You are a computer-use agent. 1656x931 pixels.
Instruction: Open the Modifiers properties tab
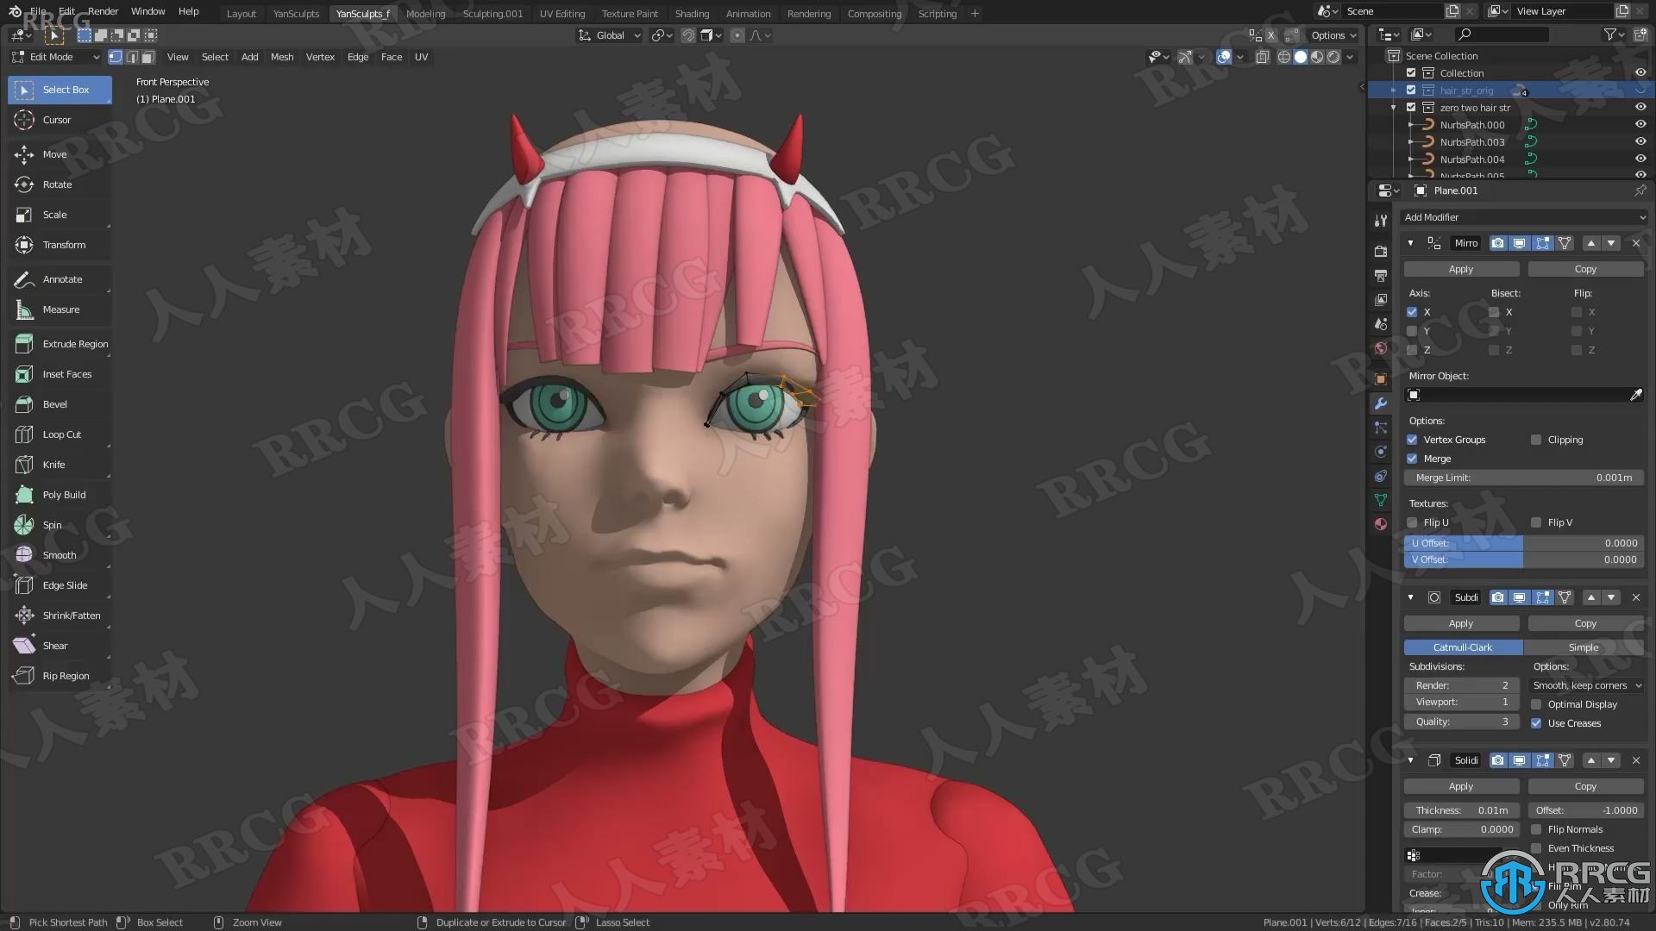[x=1381, y=403]
